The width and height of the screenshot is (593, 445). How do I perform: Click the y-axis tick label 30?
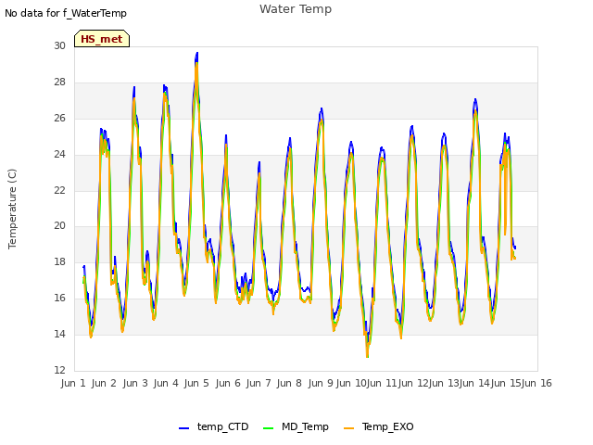pyautogui.click(x=59, y=45)
